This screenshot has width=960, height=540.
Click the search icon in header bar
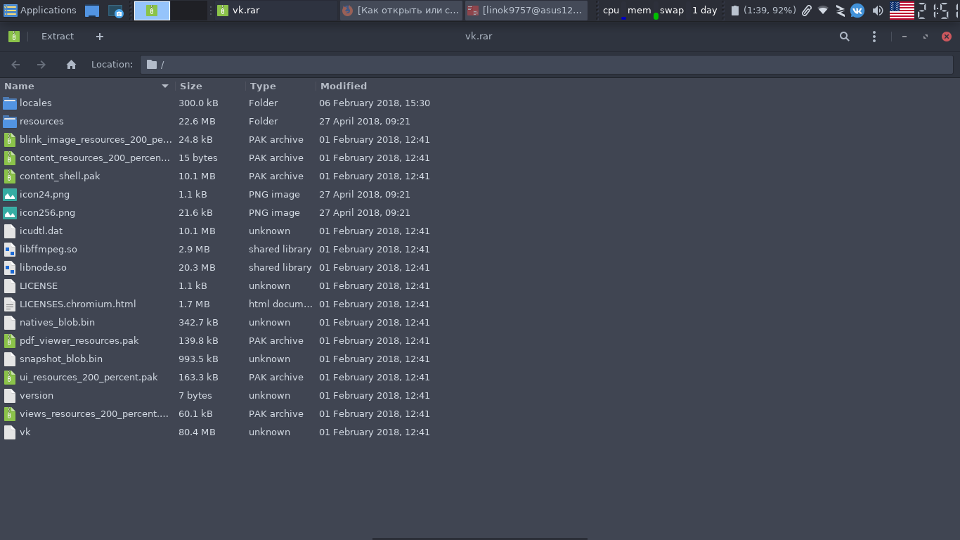[x=844, y=37]
